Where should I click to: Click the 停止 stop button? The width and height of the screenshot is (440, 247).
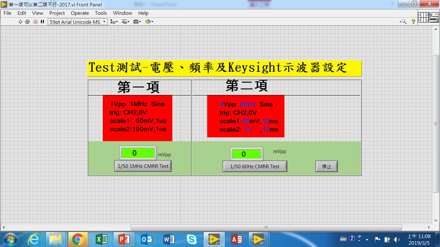(x=326, y=166)
